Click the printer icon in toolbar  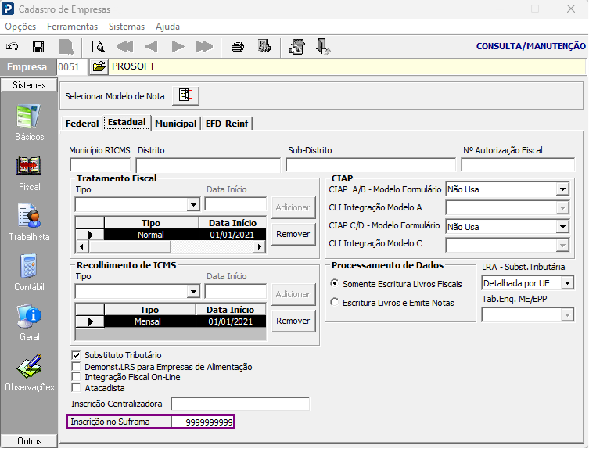click(x=238, y=47)
